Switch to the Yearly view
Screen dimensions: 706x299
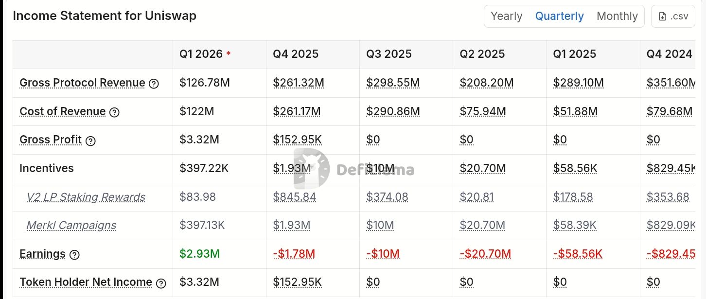(x=506, y=17)
